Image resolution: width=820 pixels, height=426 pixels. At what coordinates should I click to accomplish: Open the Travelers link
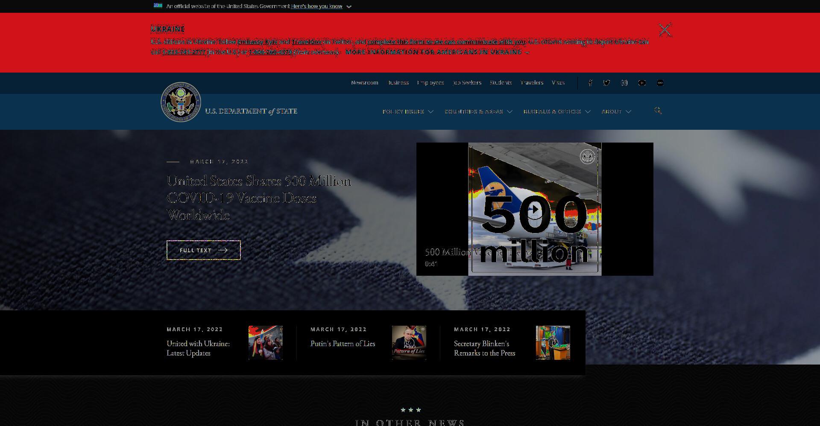tap(532, 83)
